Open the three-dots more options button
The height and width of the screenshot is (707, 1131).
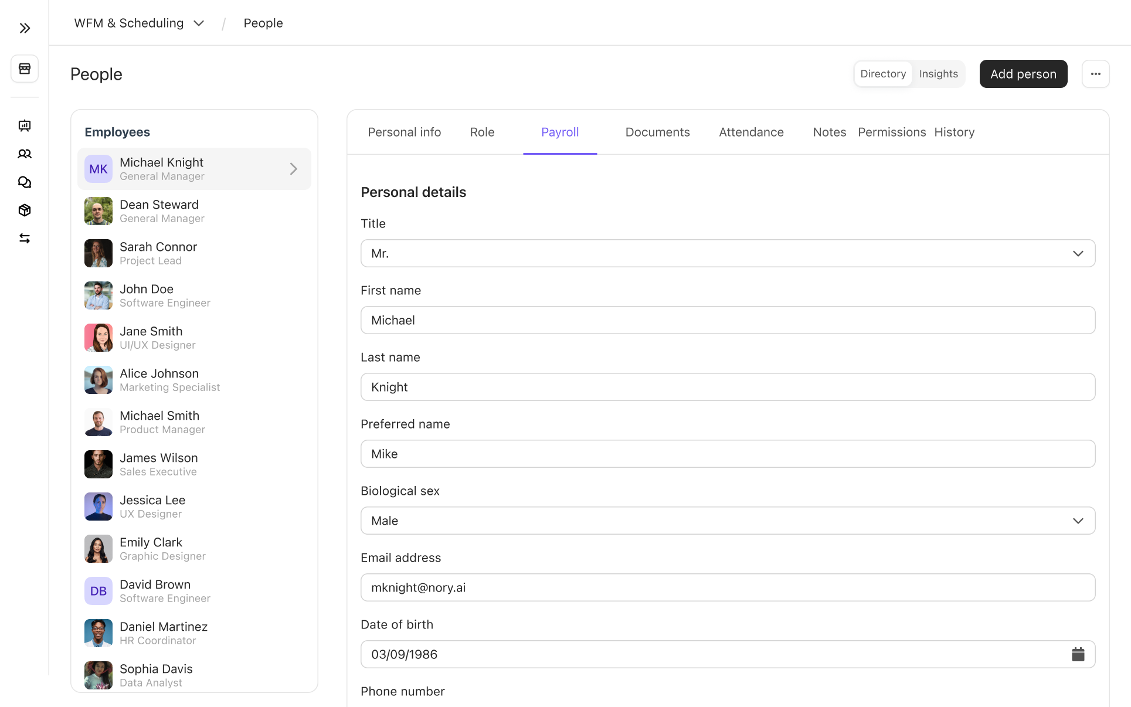click(x=1095, y=74)
